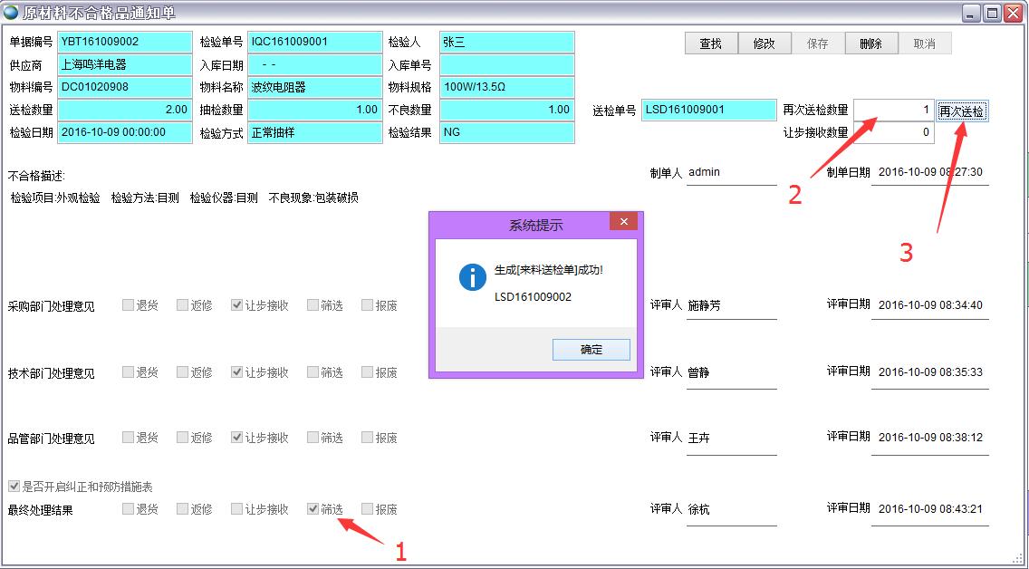The image size is (1029, 569).
Task: Toggle 是否开启纠正和预防措施表 checkbox
Action: click(x=14, y=487)
